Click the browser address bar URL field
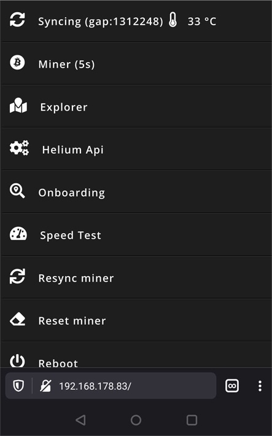Viewport: 272px width, 436px height. pos(111,386)
